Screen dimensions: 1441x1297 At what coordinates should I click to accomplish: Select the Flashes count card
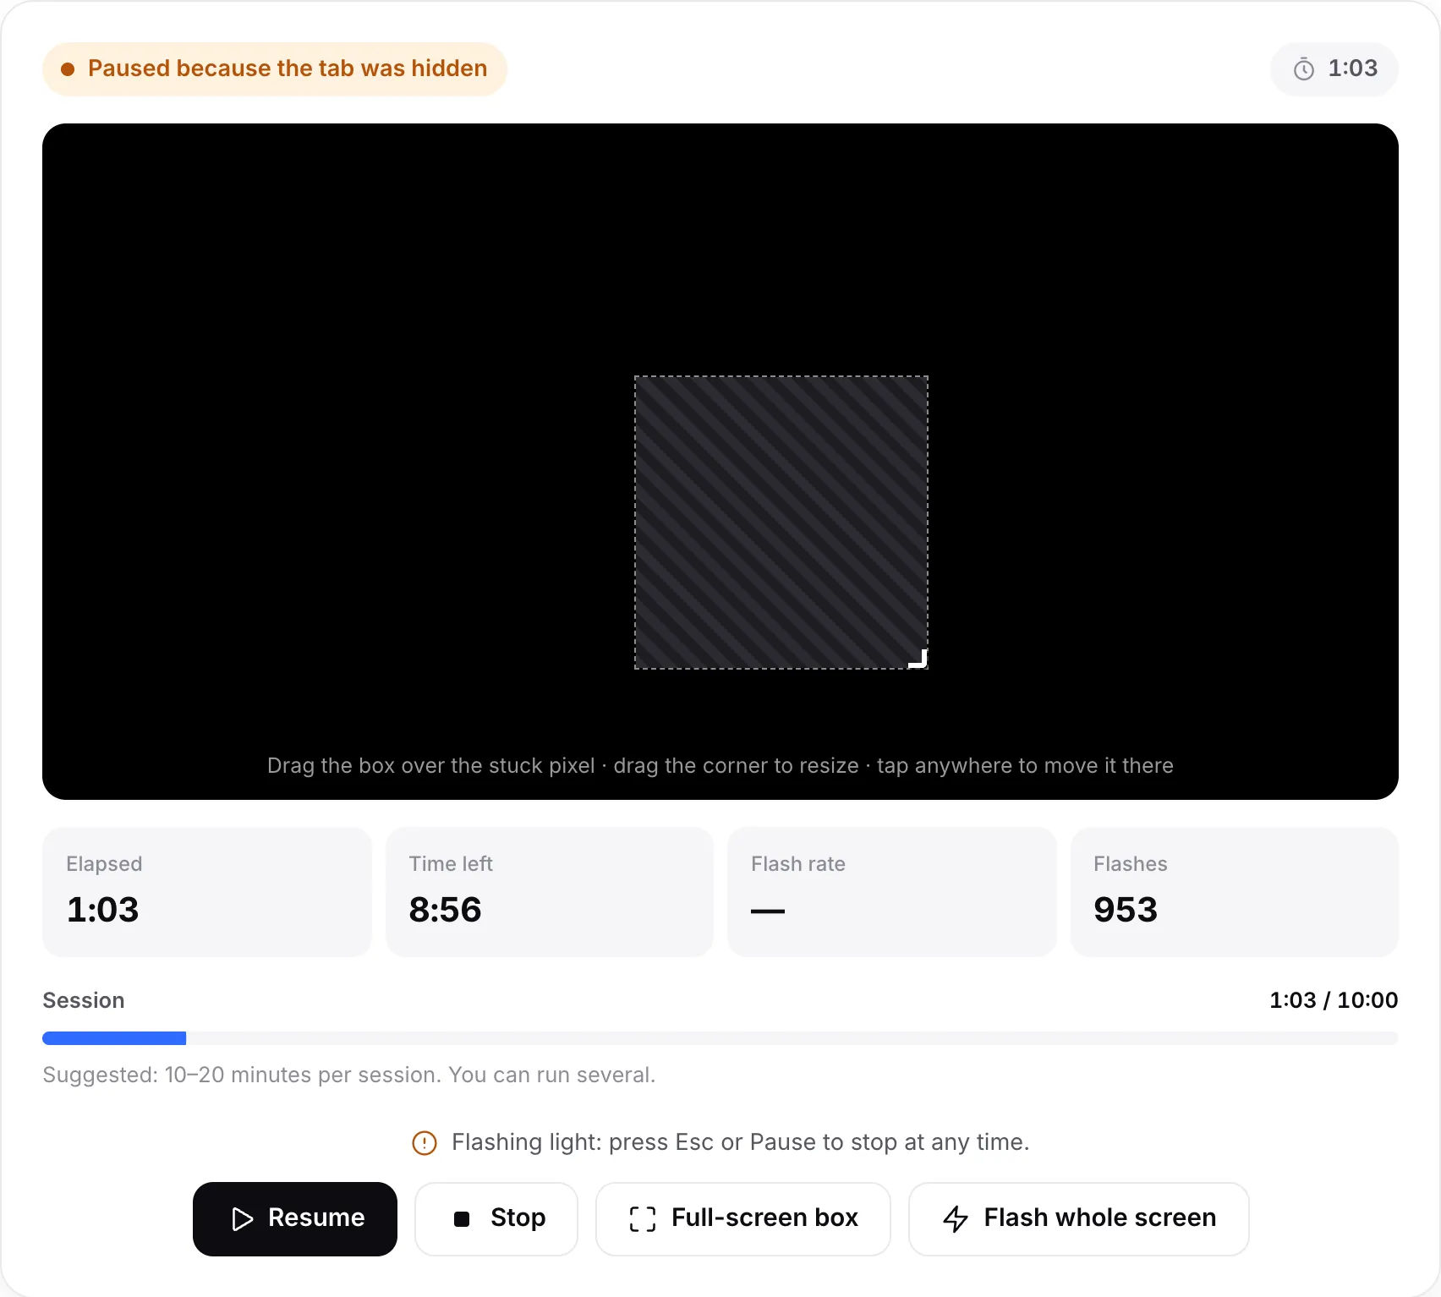click(1235, 892)
